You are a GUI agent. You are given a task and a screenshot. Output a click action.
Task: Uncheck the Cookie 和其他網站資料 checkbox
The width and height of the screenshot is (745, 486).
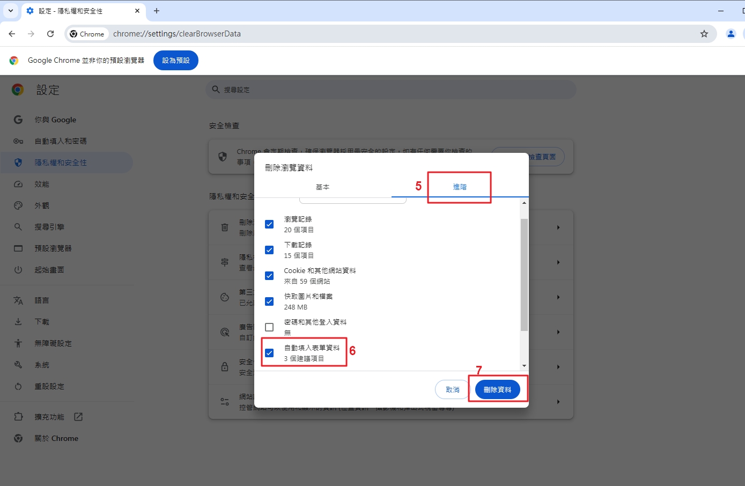(269, 276)
